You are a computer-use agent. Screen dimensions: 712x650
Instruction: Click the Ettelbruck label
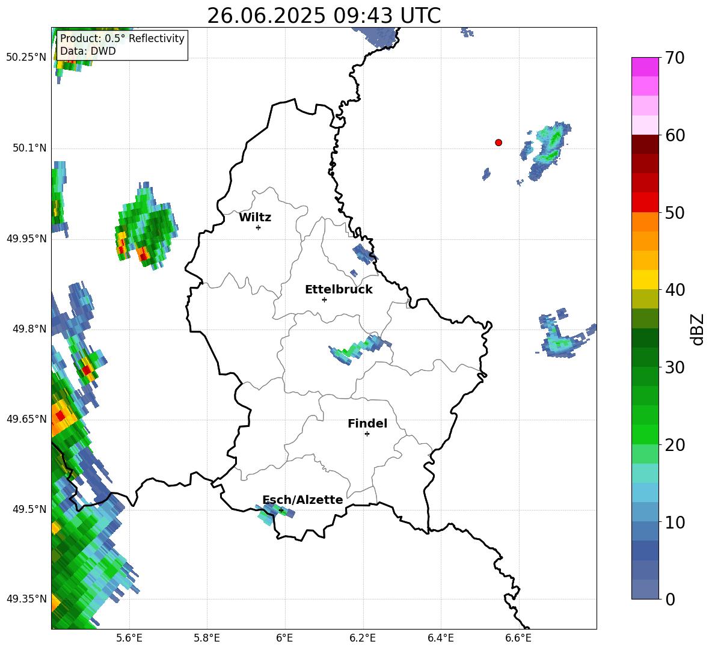point(339,290)
